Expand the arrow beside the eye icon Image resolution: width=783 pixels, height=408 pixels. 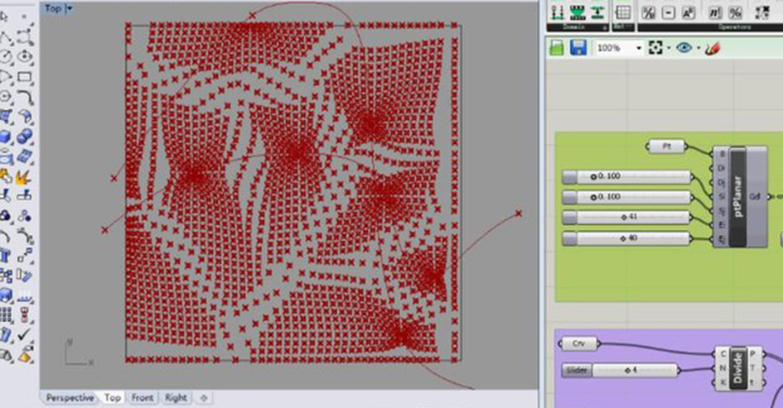click(x=698, y=48)
